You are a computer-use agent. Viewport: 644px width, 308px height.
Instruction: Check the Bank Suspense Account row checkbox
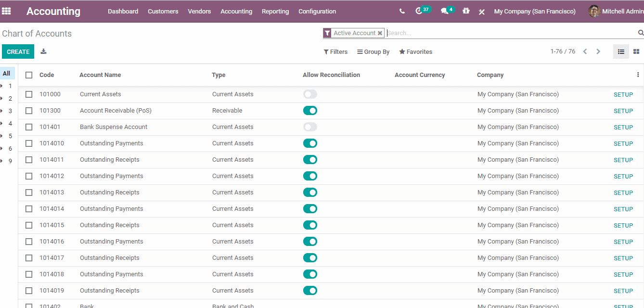(29, 127)
